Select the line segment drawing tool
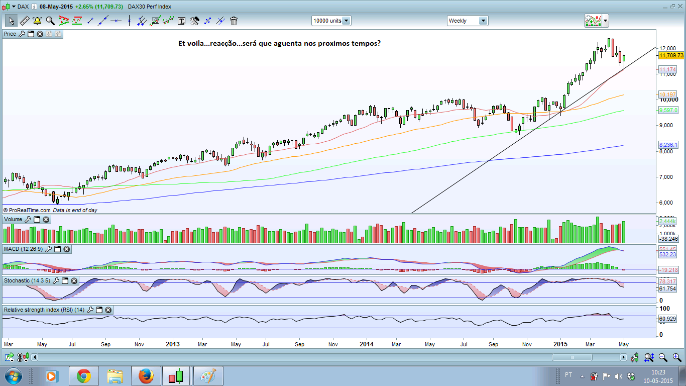 coord(90,21)
